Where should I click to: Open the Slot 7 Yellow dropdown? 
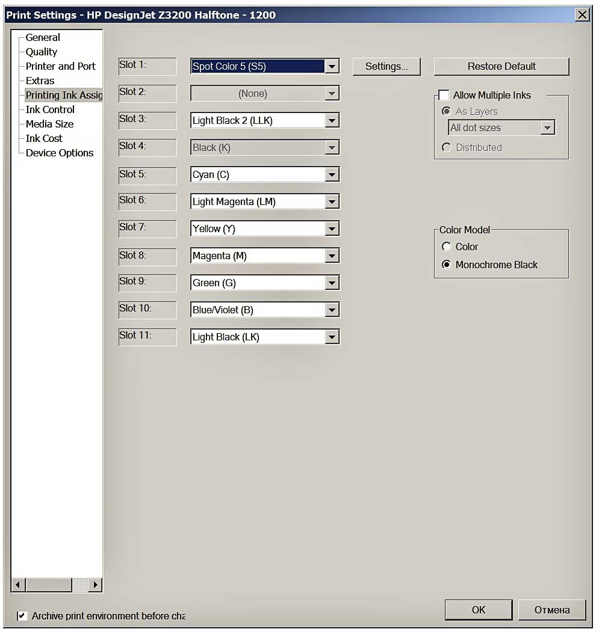[x=265, y=229]
